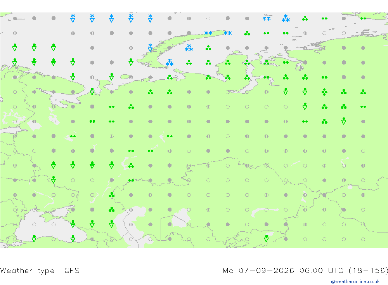Click the green shower symbol farthest southeast

pyautogui.click(x=266, y=238)
